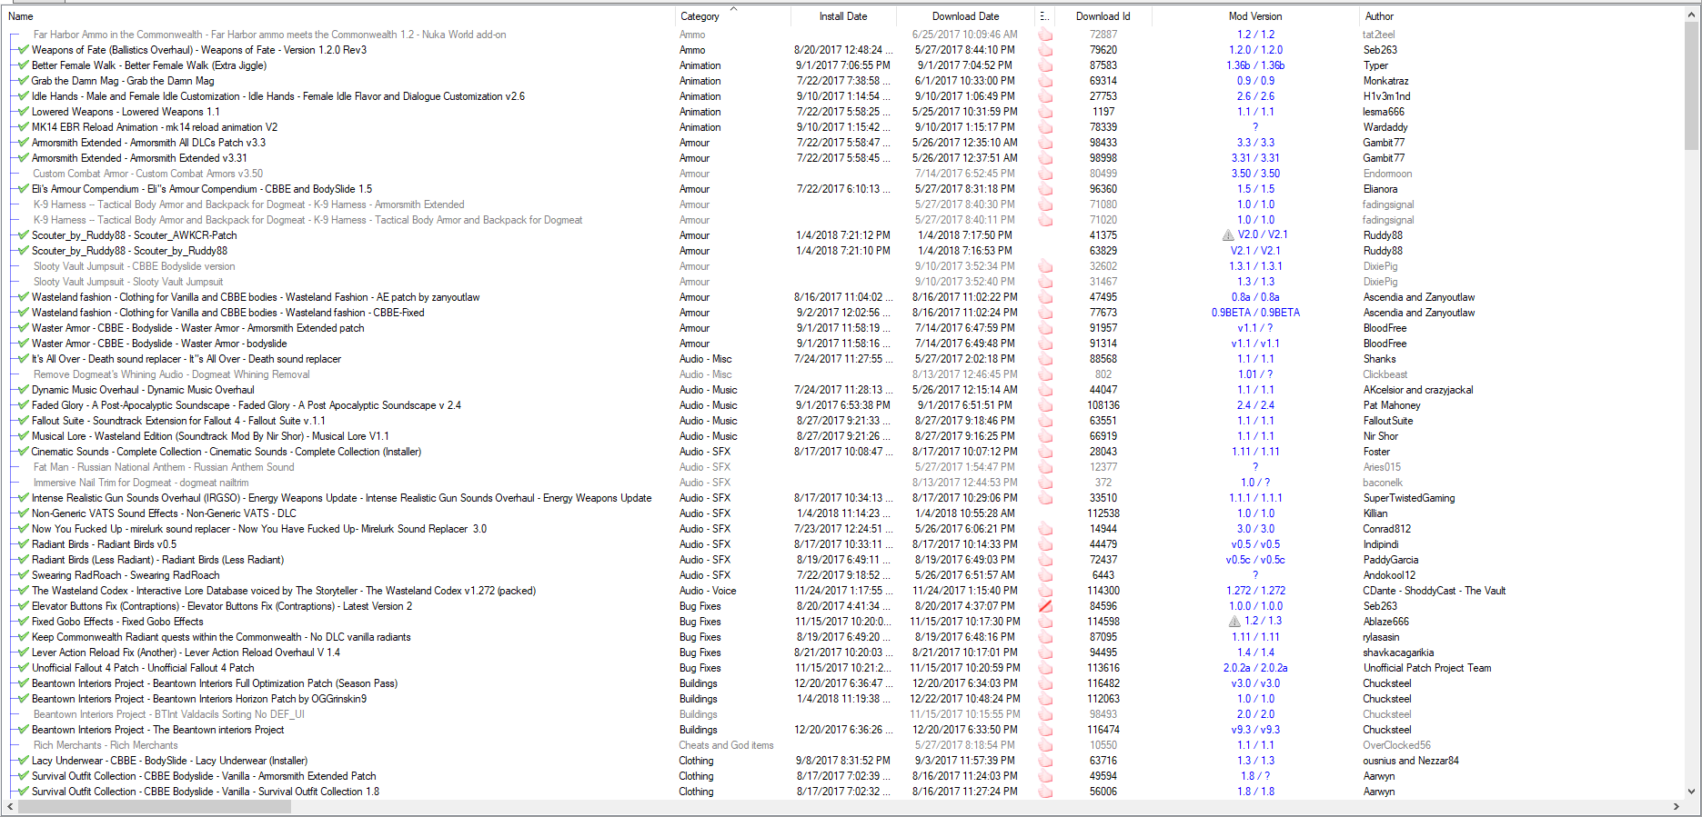
Task: Click the update warning icon beside 1.2 / 1.3
Action: (x=1234, y=622)
